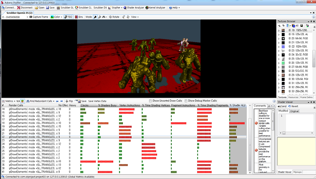The height and width of the screenshot is (179, 316).
Task: Open the third mode icon dropdown
Action: tap(104, 17)
